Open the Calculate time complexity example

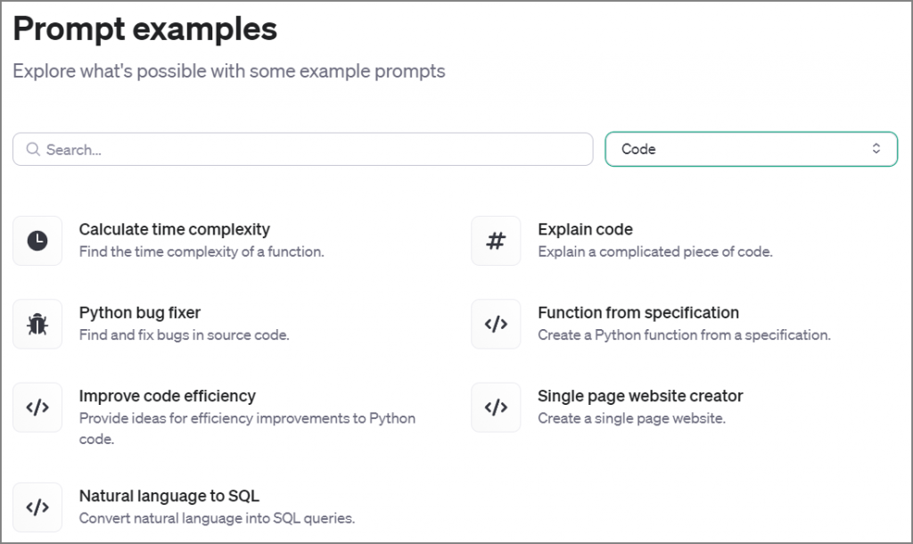pyautogui.click(x=174, y=229)
